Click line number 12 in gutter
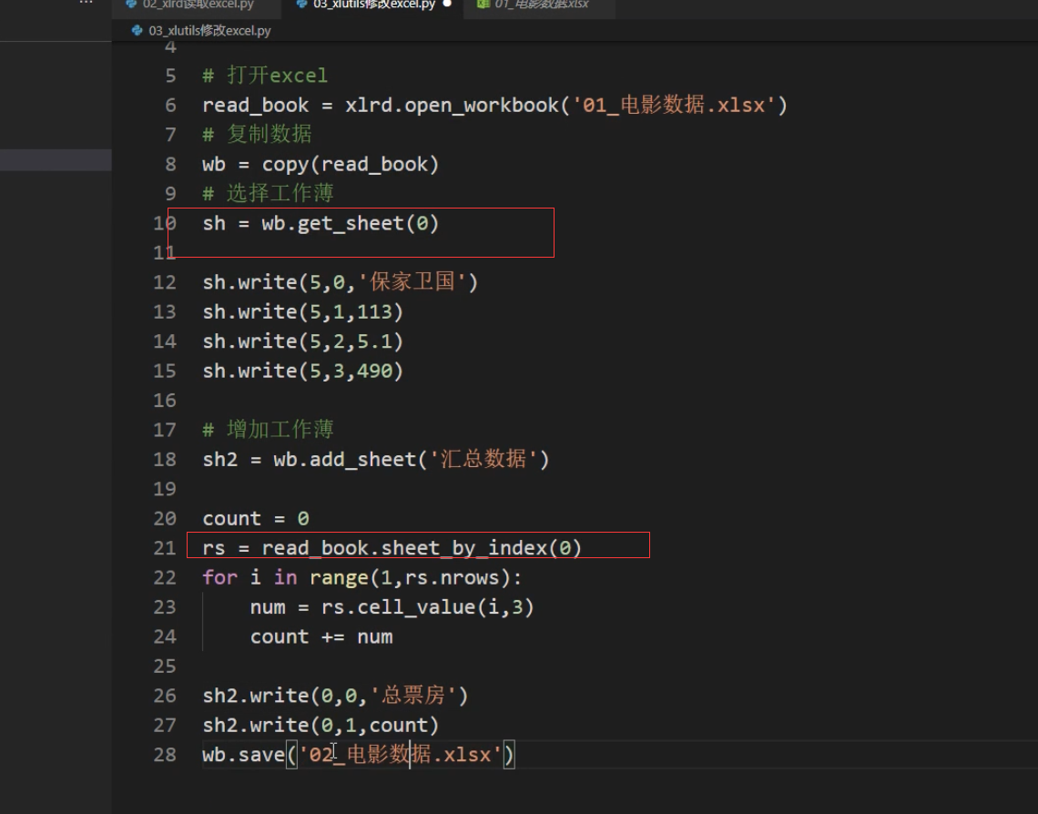 click(x=165, y=282)
